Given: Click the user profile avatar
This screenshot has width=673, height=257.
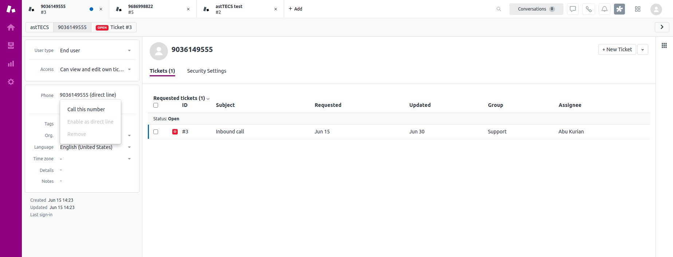Looking at the screenshot, I should coord(656,9).
